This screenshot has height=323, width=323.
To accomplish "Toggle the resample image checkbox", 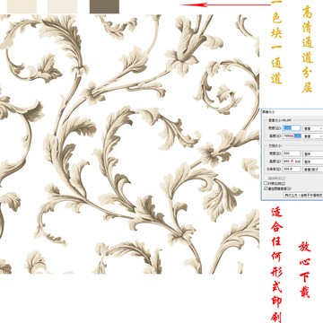I will coord(266,188).
